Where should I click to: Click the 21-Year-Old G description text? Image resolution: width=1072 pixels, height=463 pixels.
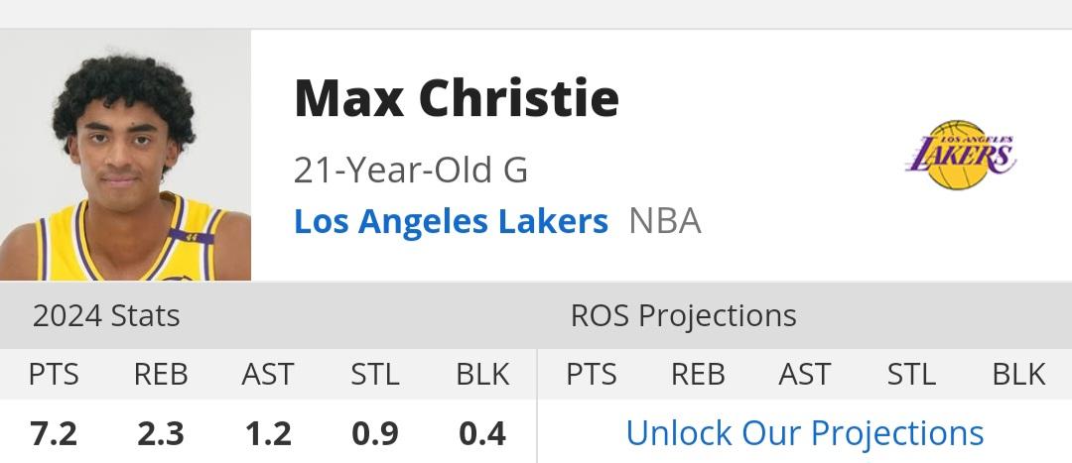[411, 170]
